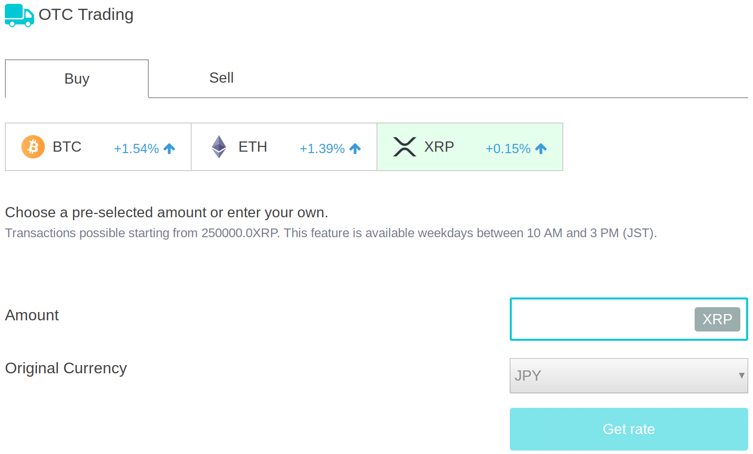753x454 pixels.
Task: Select the BTC currency option
Action: [x=98, y=147]
